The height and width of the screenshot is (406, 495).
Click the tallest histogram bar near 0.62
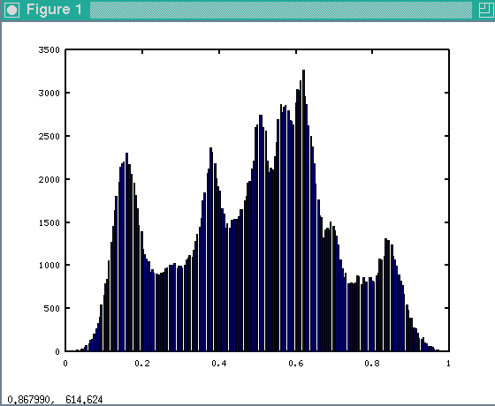click(x=304, y=211)
